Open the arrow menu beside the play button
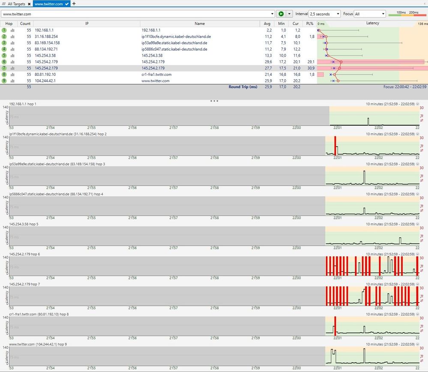Screen dimensions: 428x372 (x=289, y=14)
